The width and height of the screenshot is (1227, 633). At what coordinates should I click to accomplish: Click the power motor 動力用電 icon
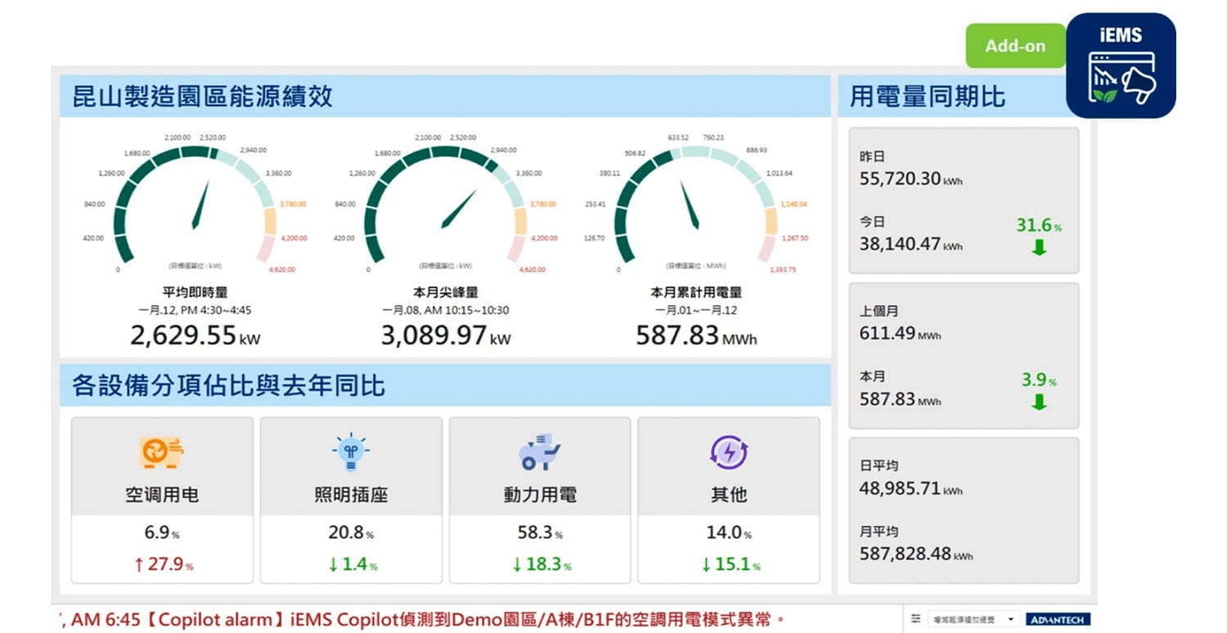(540, 452)
